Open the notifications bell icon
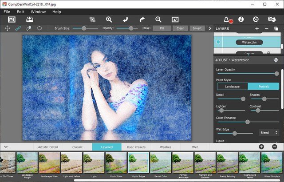This screenshot has height=182, width=284. [227, 20]
